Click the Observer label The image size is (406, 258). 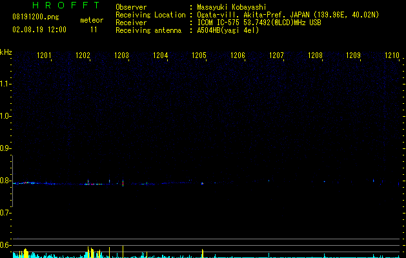coord(131,7)
